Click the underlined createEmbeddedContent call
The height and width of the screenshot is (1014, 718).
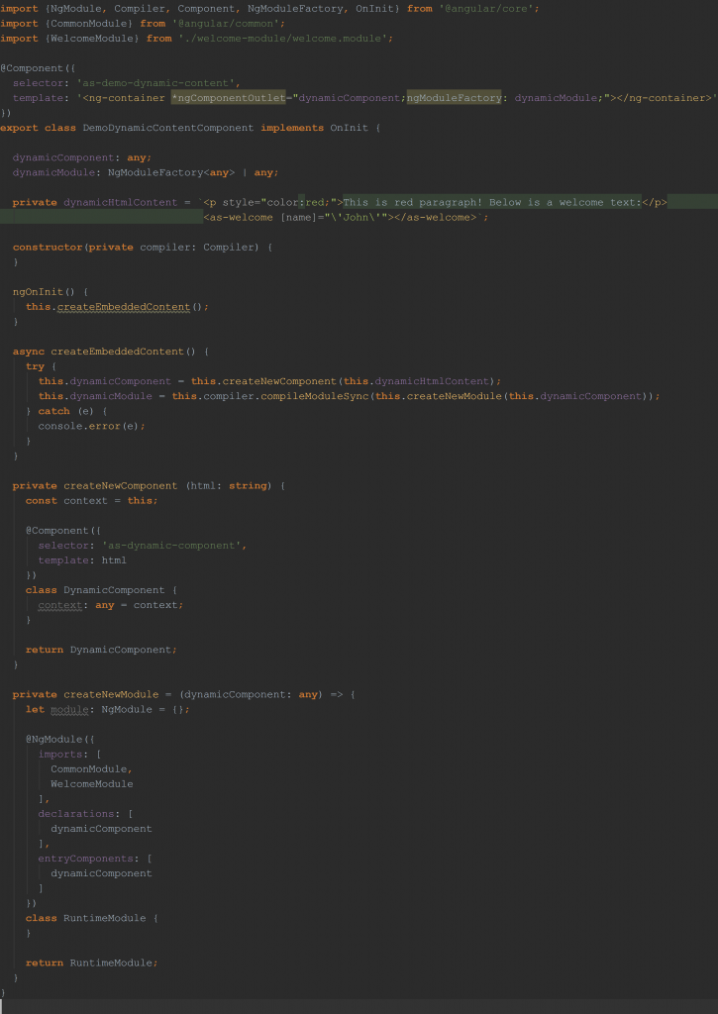(124, 307)
